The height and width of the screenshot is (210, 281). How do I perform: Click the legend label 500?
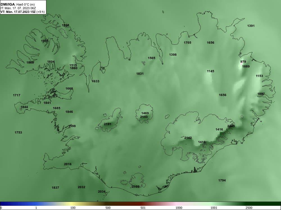click(x=108, y=208)
